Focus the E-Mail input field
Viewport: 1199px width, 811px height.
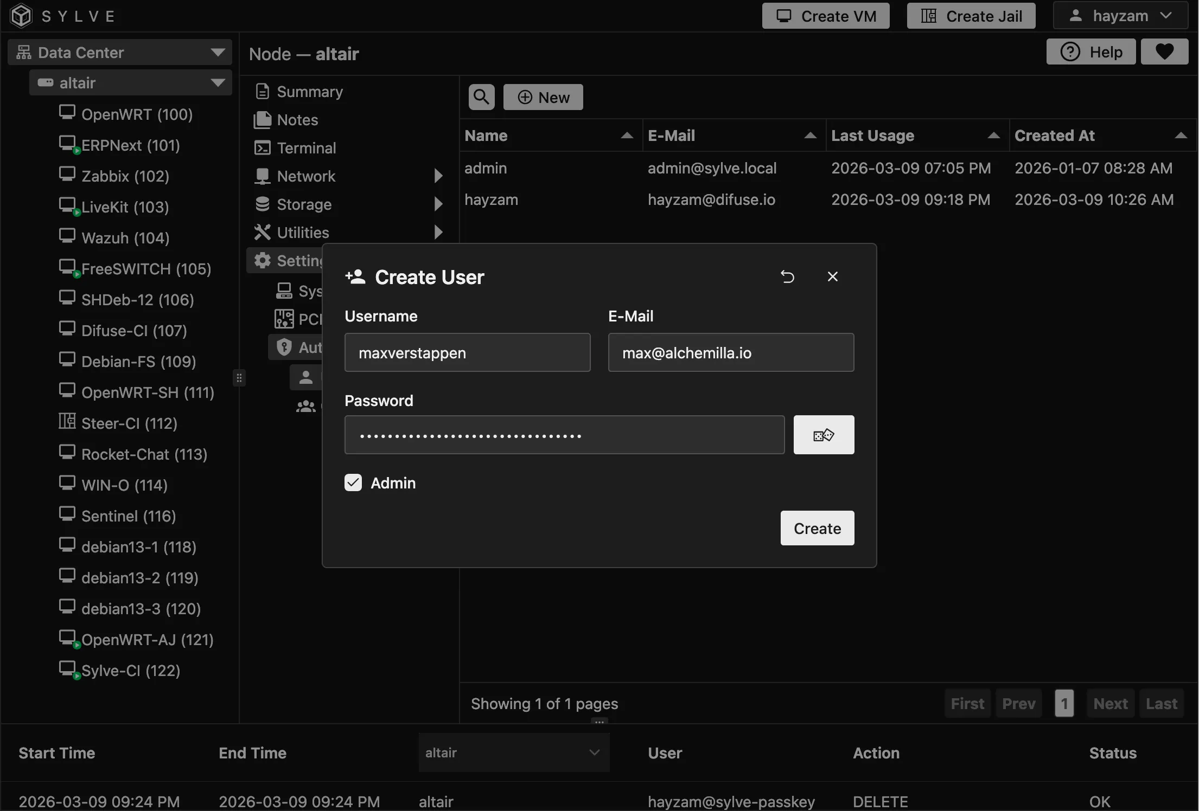pyautogui.click(x=731, y=352)
